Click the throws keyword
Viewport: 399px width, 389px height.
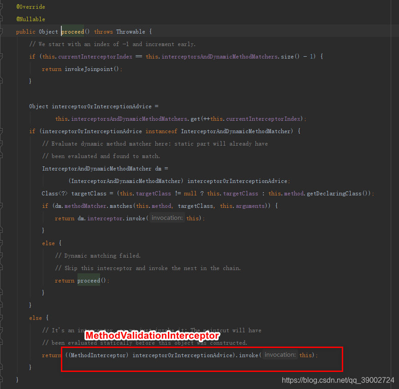pos(103,32)
